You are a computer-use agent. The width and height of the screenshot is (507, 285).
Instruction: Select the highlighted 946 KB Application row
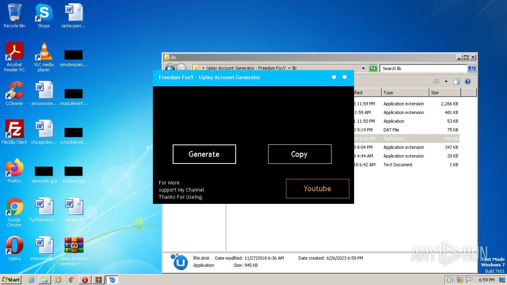coord(406,139)
